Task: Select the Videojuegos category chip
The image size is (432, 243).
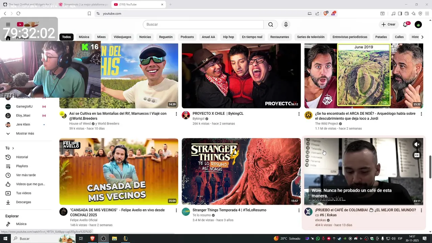Action: [x=123, y=37]
